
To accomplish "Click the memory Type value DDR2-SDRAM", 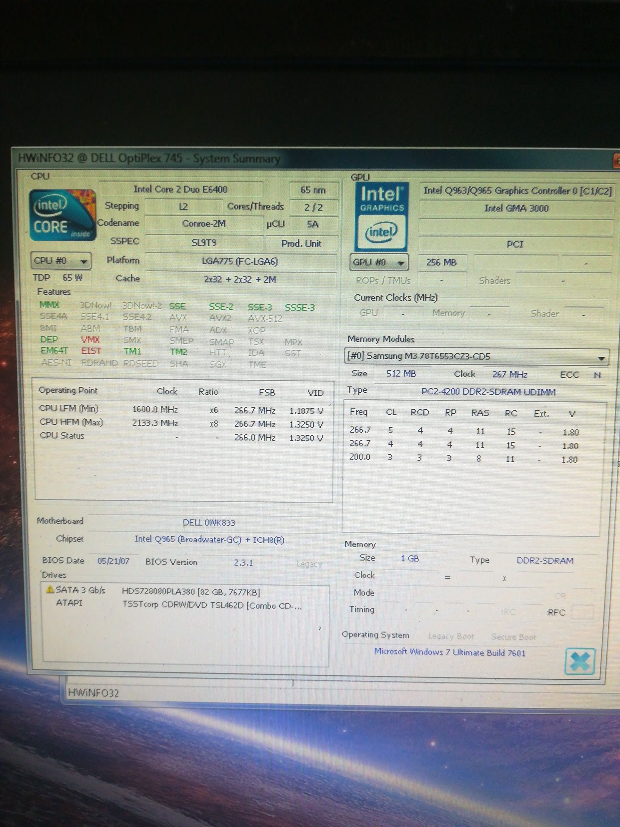I will (545, 561).
